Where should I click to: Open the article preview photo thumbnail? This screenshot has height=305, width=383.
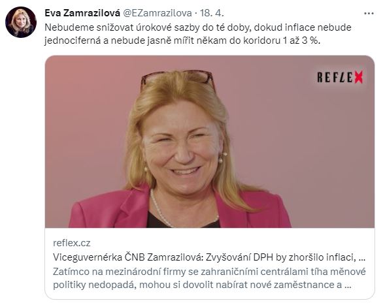210,142
